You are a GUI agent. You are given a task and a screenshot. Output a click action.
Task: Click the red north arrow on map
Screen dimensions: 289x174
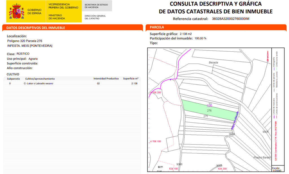click(268, 56)
